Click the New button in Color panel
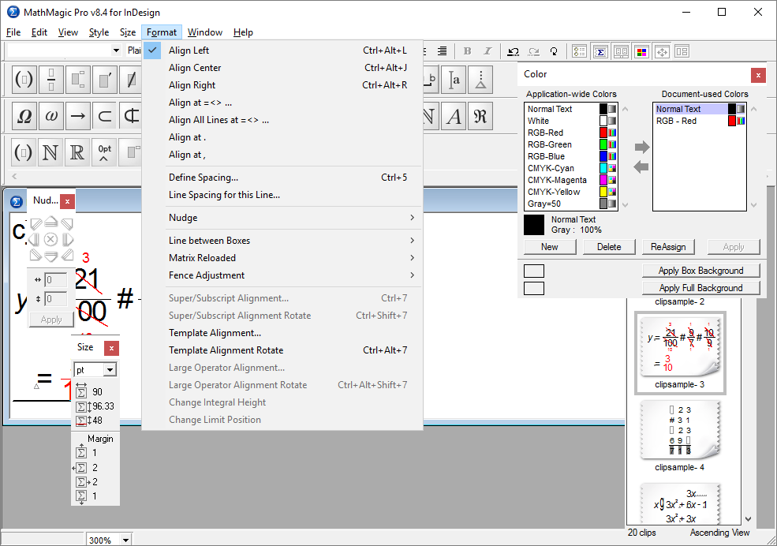Viewport: 777px width, 546px height. [x=550, y=247]
